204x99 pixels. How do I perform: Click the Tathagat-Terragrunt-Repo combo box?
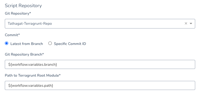click(100, 24)
